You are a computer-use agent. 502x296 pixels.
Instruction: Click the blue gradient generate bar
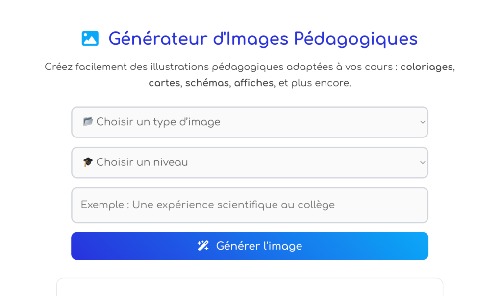click(x=250, y=246)
